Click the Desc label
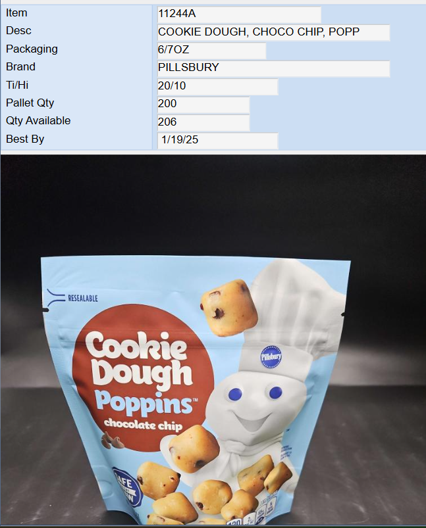Image resolution: width=426 pixels, height=528 pixels. (18, 31)
